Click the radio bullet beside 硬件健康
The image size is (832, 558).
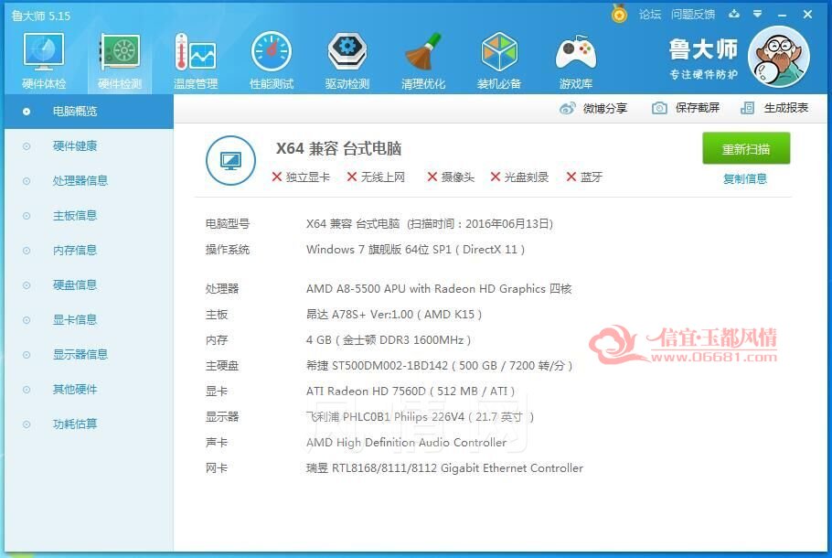[27, 146]
